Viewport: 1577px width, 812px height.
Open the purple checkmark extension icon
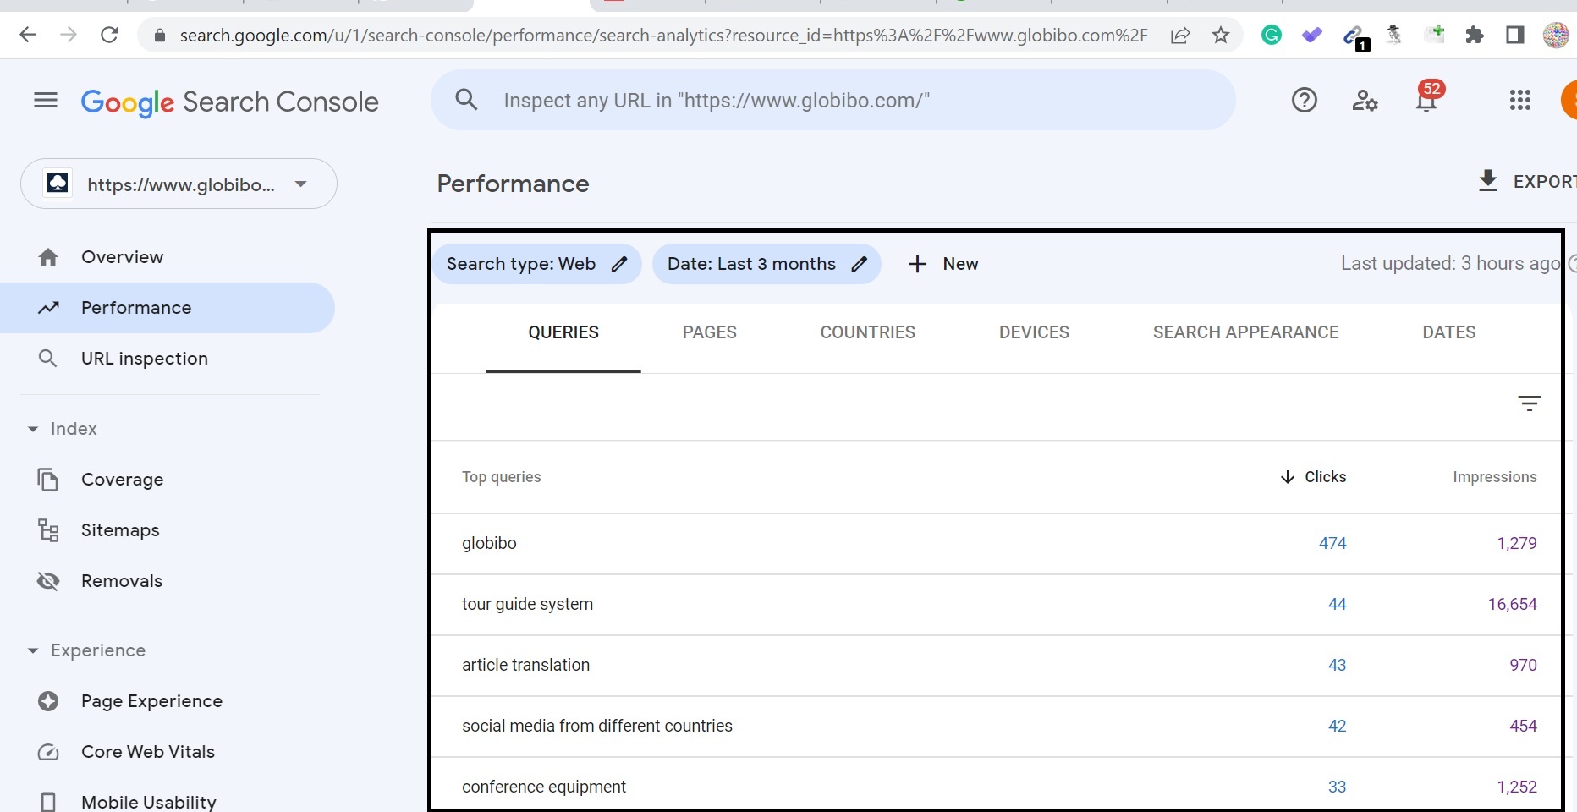1311,35
